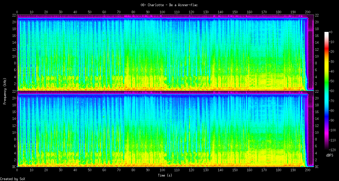Click the 50 mark on the bottom time axis

click(90, 170)
